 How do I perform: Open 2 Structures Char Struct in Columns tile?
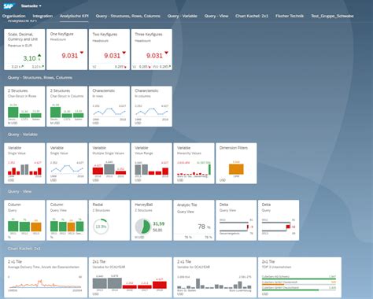click(67, 106)
